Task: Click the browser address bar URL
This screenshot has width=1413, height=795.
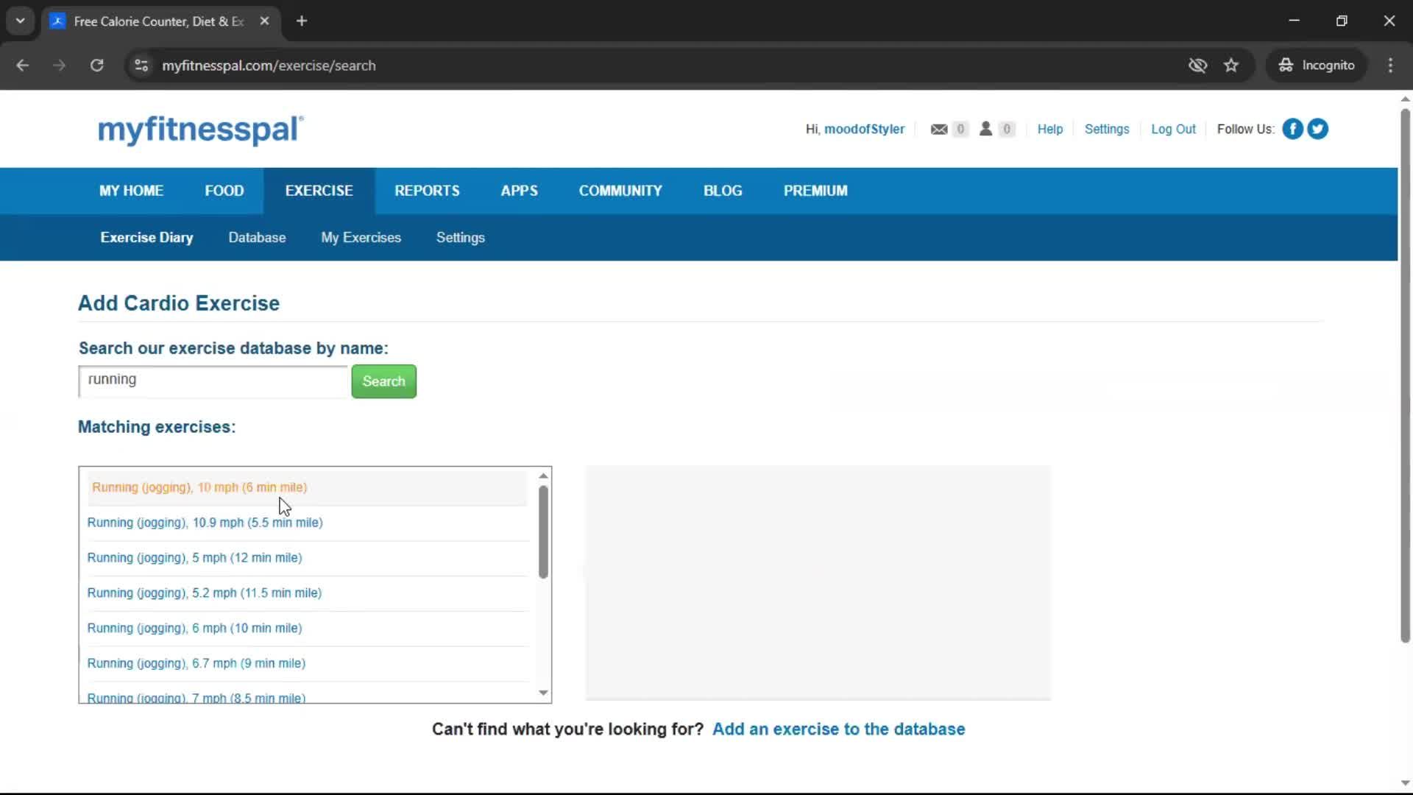Action: pyautogui.click(x=269, y=66)
